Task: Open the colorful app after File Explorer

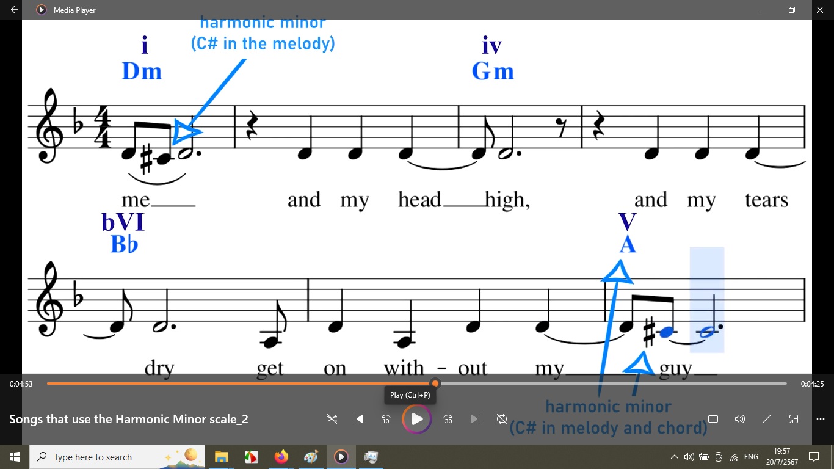Action: [x=251, y=457]
